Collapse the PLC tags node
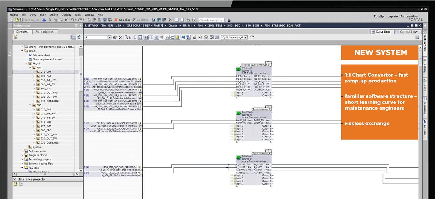Image resolution: width=435 pixels, height=199 pixels. click(x=22, y=168)
